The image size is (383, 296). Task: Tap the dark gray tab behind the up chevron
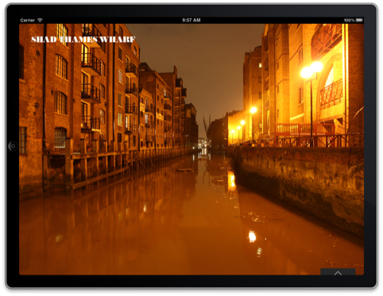[x=338, y=271]
